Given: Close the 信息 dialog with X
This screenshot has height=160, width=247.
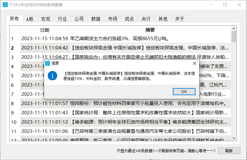Looking at the screenshot, I should coord(195,63).
